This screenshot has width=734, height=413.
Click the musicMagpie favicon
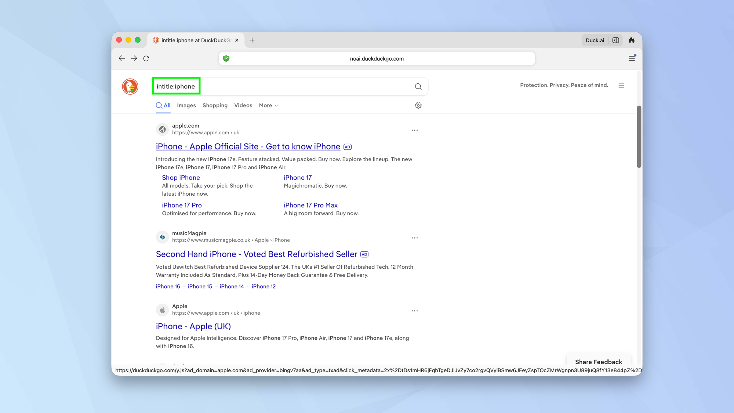tap(163, 237)
